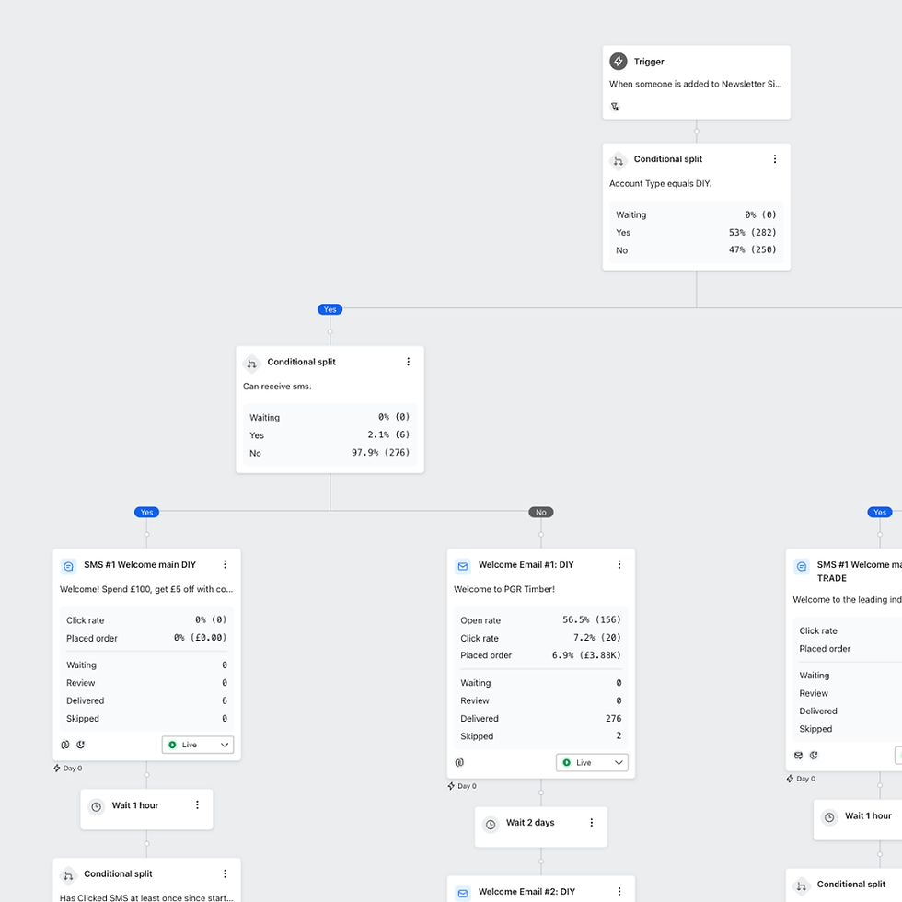Click envelope icon on Welcome Email #1: DIY
The image size is (902, 902).
click(x=462, y=567)
